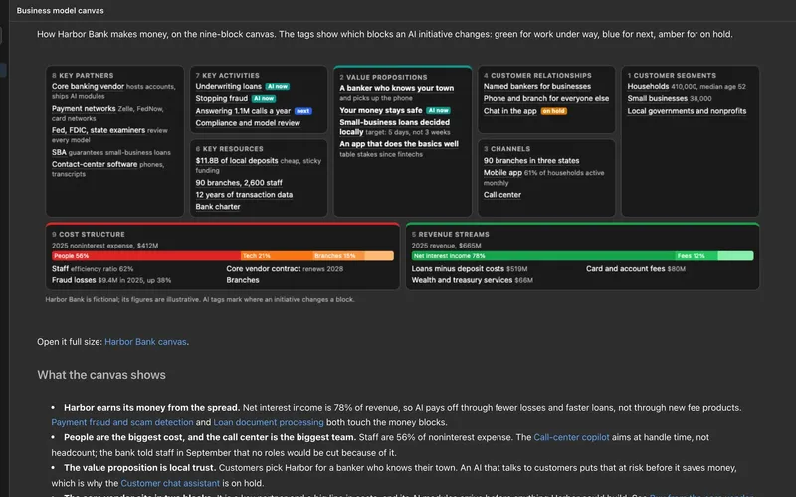Click An app that does the basics well

(x=399, y=144)
